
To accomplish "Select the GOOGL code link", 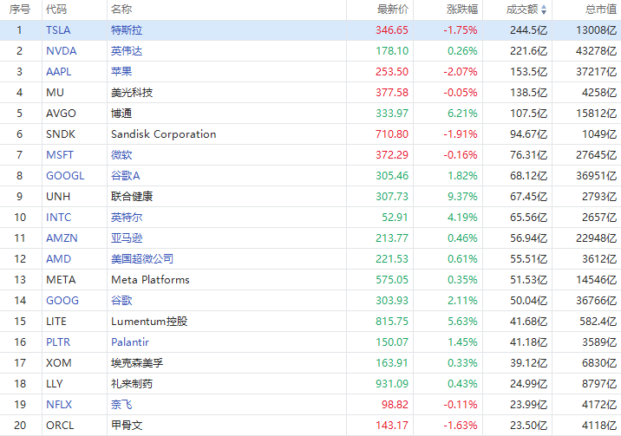I will click(x=65, y=176).
